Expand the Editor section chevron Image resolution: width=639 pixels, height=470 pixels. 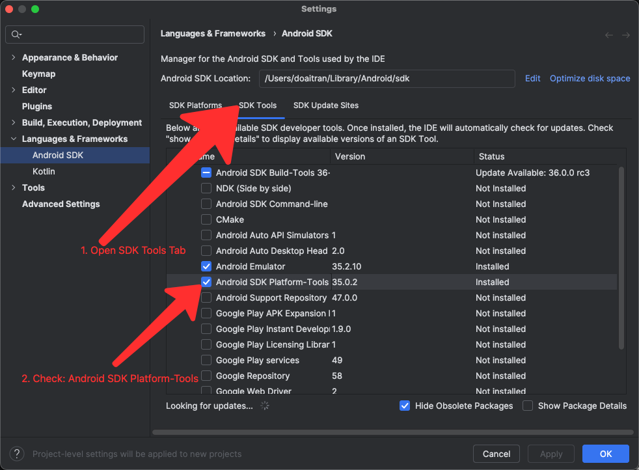coord(14,90)
